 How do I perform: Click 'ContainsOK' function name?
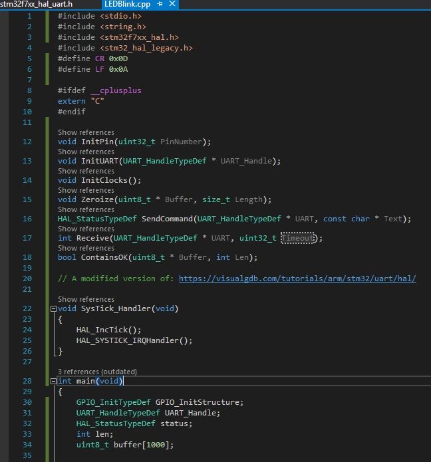click(104, 257)
